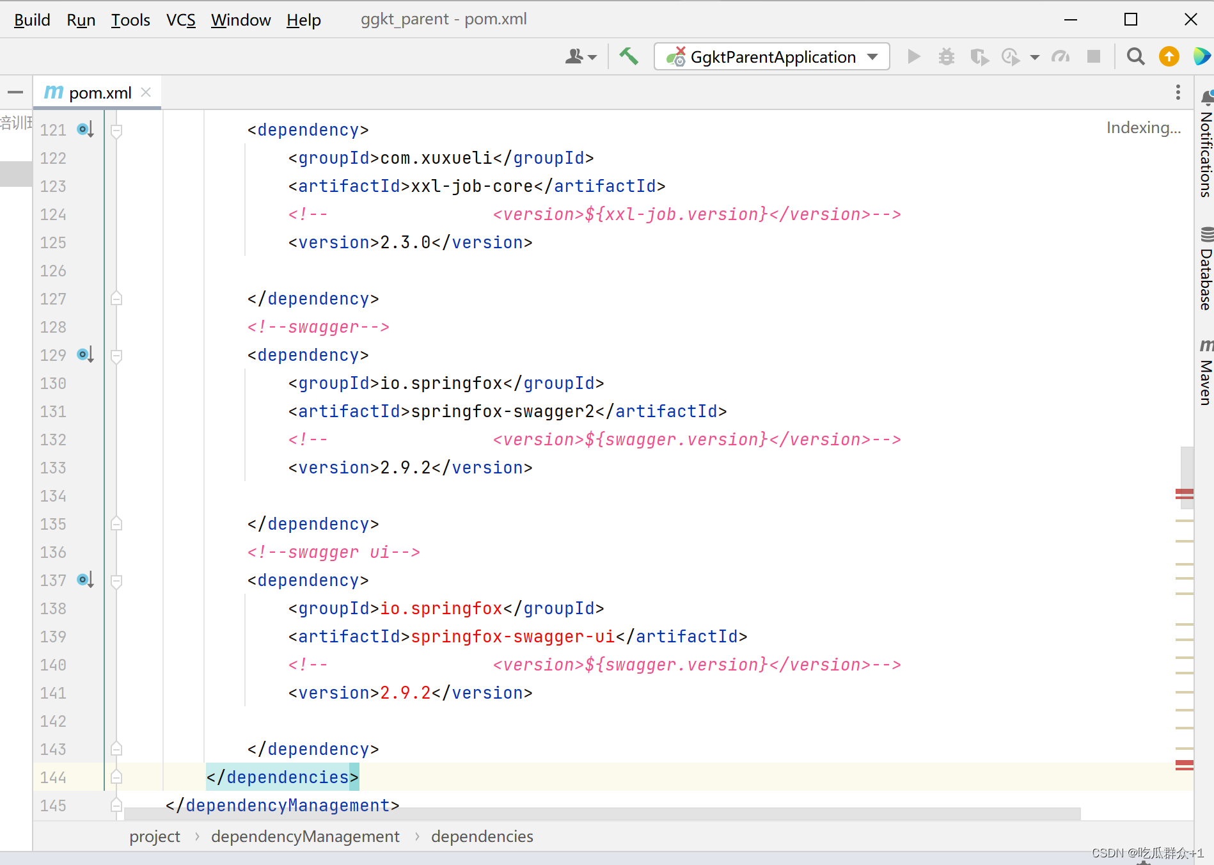Select the pom.xml editor tab
1214x865 pixels.
[97, 93]
